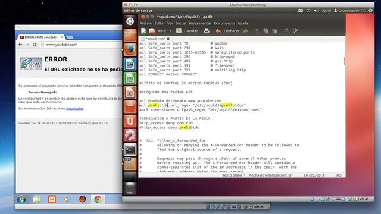Open the mail indicator in Ubuntu panel
Viewport: 381px width, 214px height.
(301, 11)
